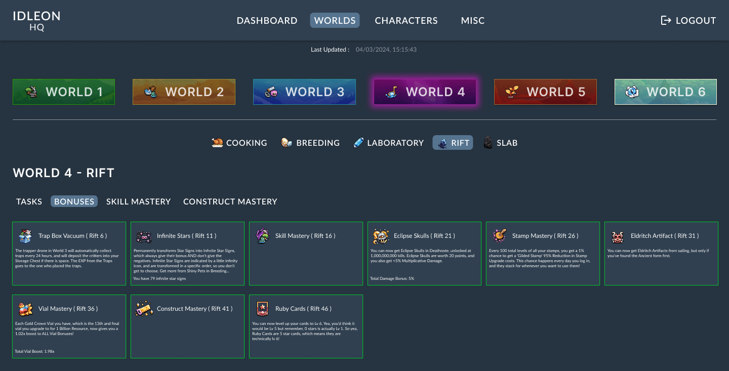Click the highlighted World 4 button
The width and height of the screenshot is (729, 371).
(x=425, y=92)
